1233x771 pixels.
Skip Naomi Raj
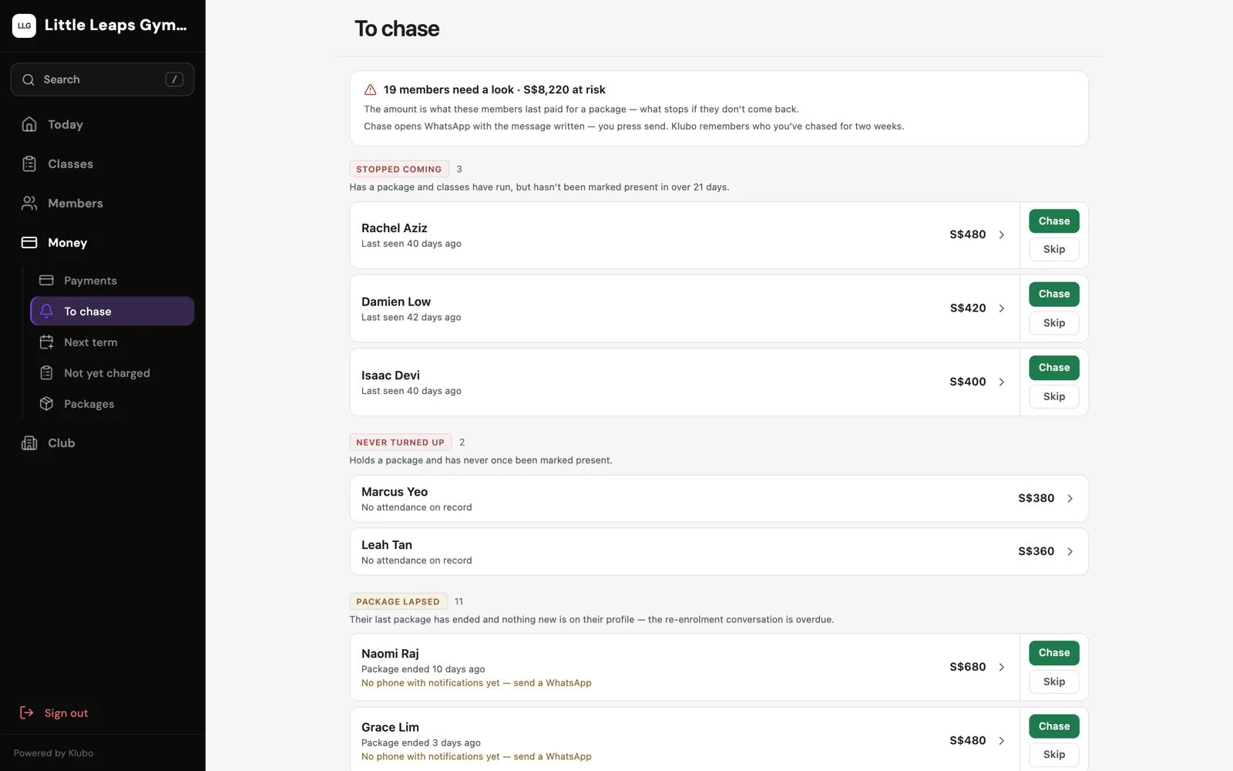click(1054, 682)
